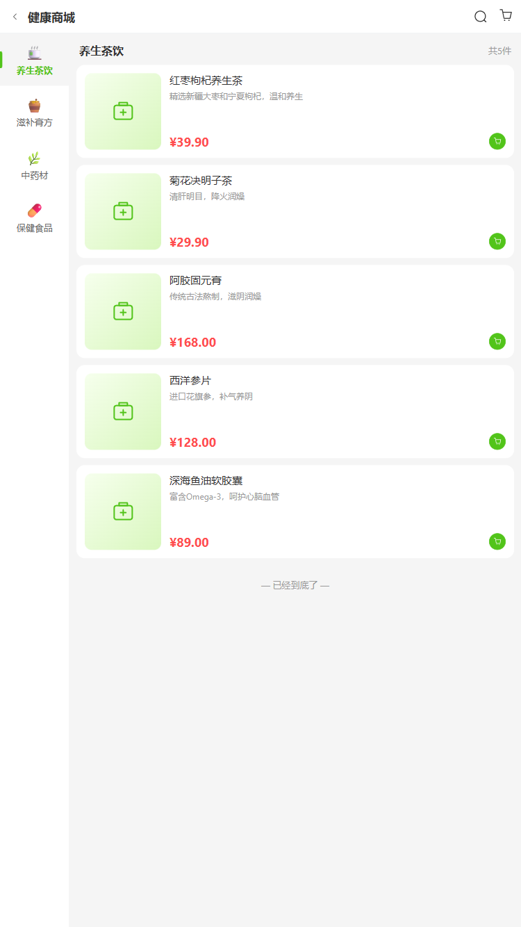Open 深海鱼油软胶囊 product title
The height and width of the screenshot is (927, 521).
tap(206, 481)
